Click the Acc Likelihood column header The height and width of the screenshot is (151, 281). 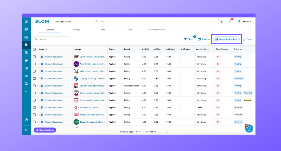point(202,49)
